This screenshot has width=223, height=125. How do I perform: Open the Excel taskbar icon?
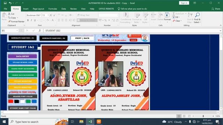[90, 122]
